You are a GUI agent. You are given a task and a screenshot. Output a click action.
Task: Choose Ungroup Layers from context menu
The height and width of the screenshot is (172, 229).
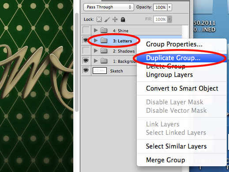pos(181,75)
